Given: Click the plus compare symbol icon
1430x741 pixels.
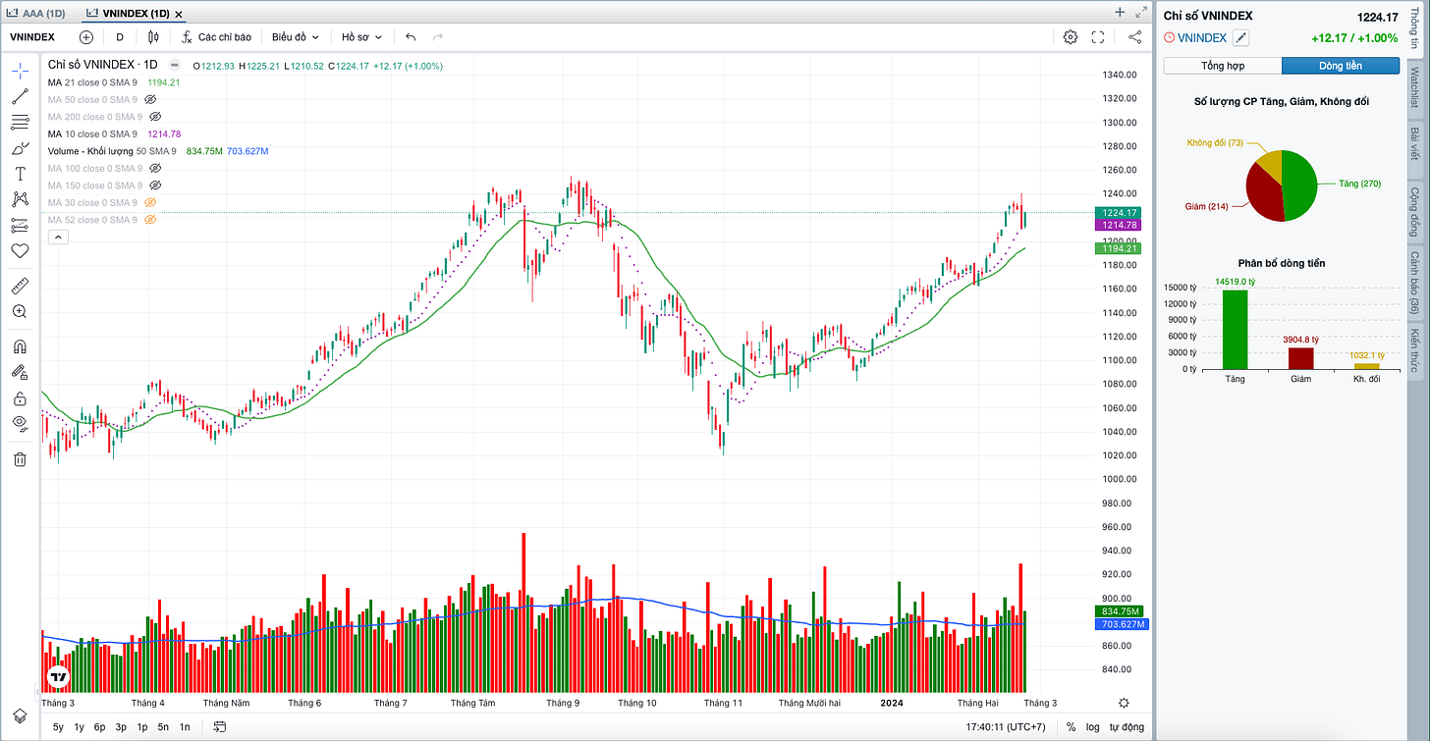Looking at the screenshot, I should [x=86, y=37].
